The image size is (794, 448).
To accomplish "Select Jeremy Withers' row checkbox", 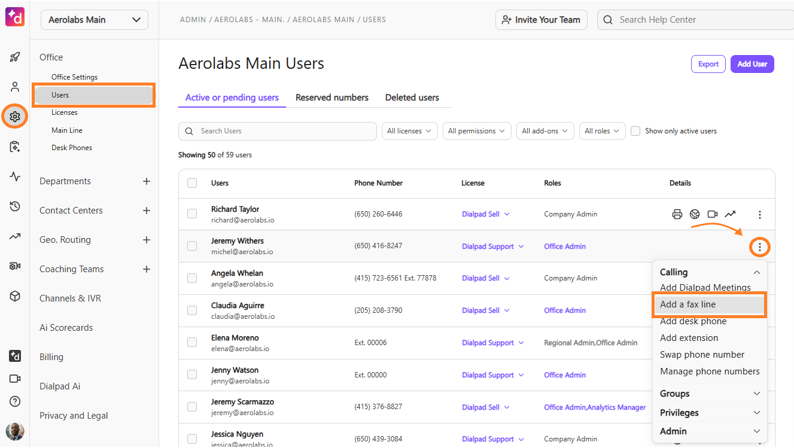I will (x=192, y=246).
